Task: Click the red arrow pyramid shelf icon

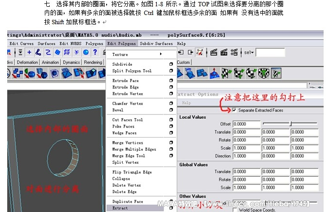Action: tap(214, 73)
